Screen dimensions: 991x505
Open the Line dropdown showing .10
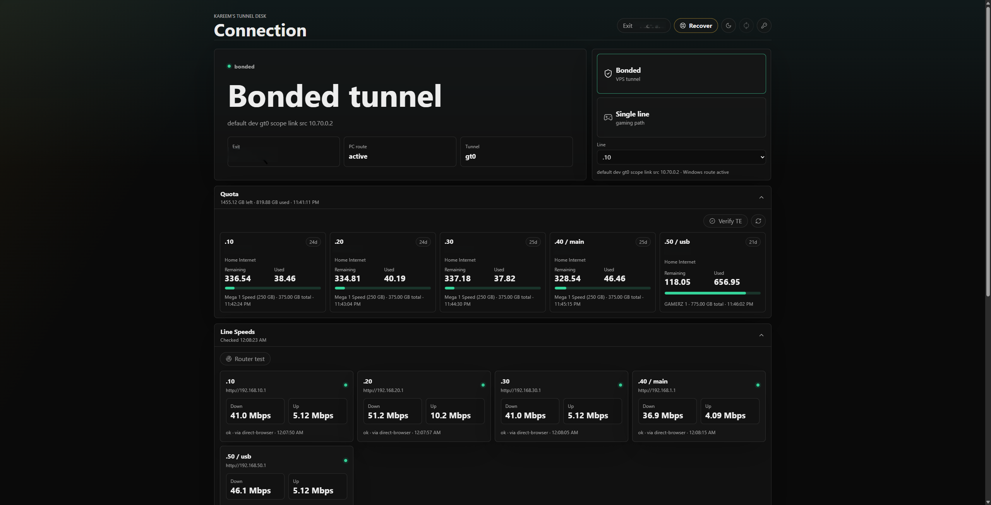coord(681,157)
